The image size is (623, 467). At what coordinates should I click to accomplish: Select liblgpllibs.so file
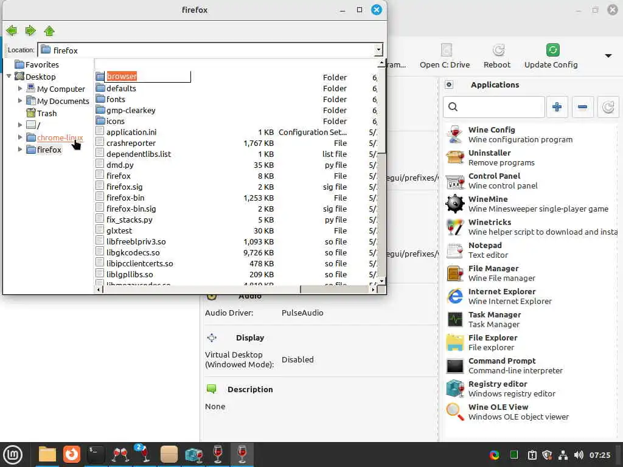(x=130, y=274)
